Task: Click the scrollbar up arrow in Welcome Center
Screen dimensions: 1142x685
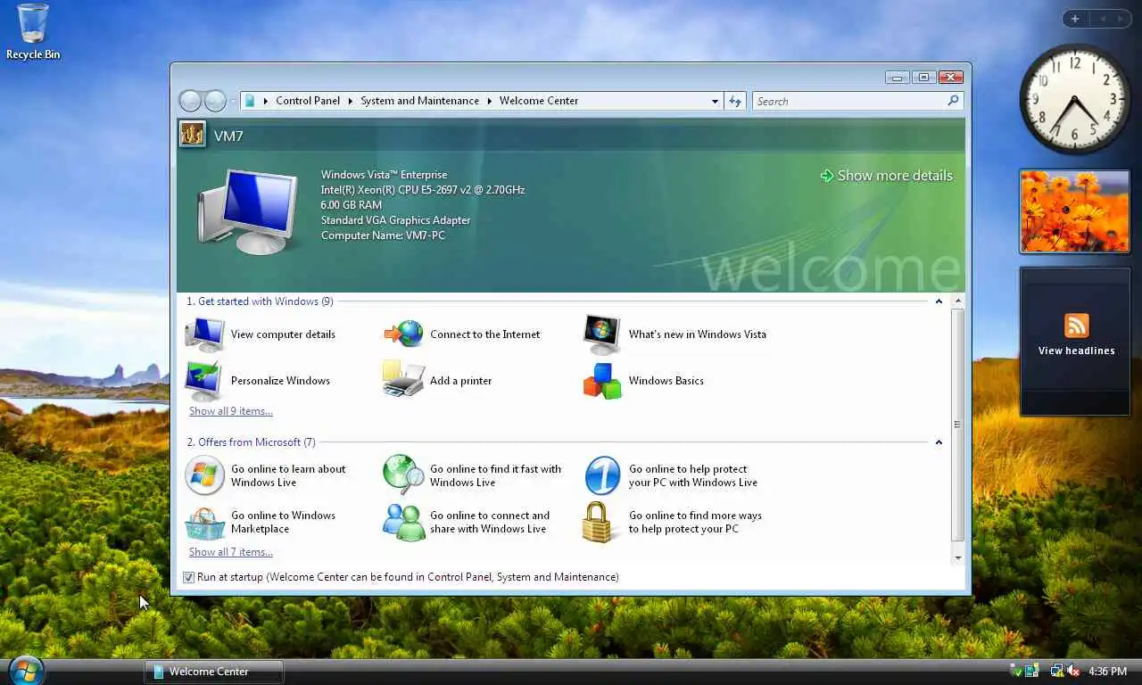Action: point(957,301)
